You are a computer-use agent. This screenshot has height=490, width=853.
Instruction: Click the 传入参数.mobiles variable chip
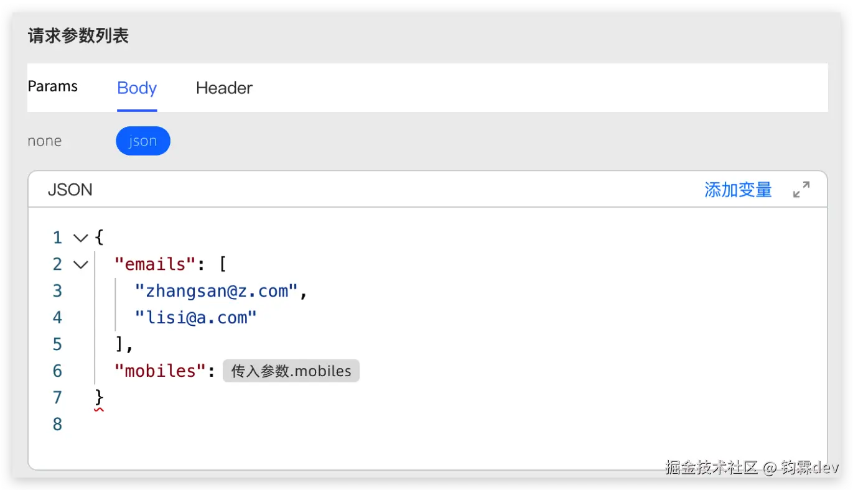tap(291, 371)
